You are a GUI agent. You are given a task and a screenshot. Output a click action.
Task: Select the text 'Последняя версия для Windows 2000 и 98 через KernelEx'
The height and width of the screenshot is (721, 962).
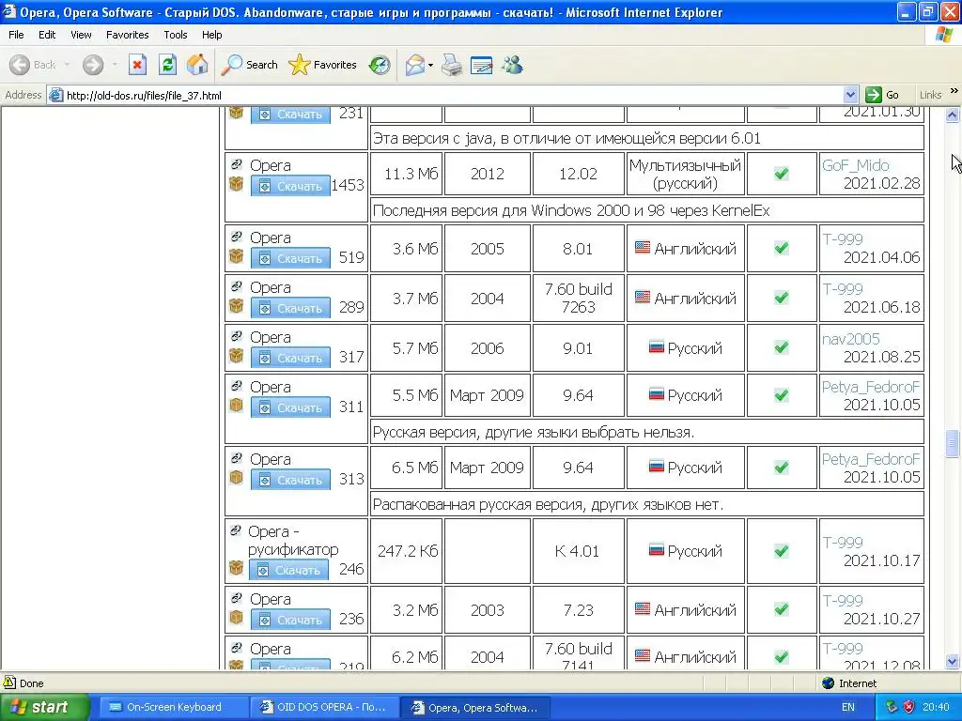point(571,211)
